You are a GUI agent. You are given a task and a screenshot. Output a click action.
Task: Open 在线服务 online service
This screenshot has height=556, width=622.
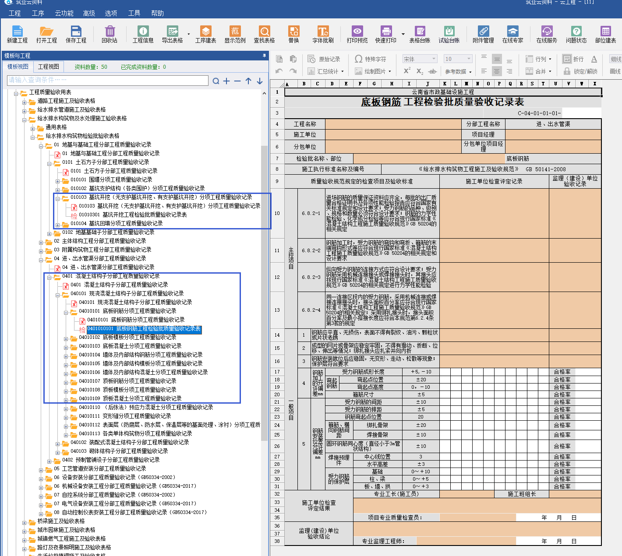point(547,34)
